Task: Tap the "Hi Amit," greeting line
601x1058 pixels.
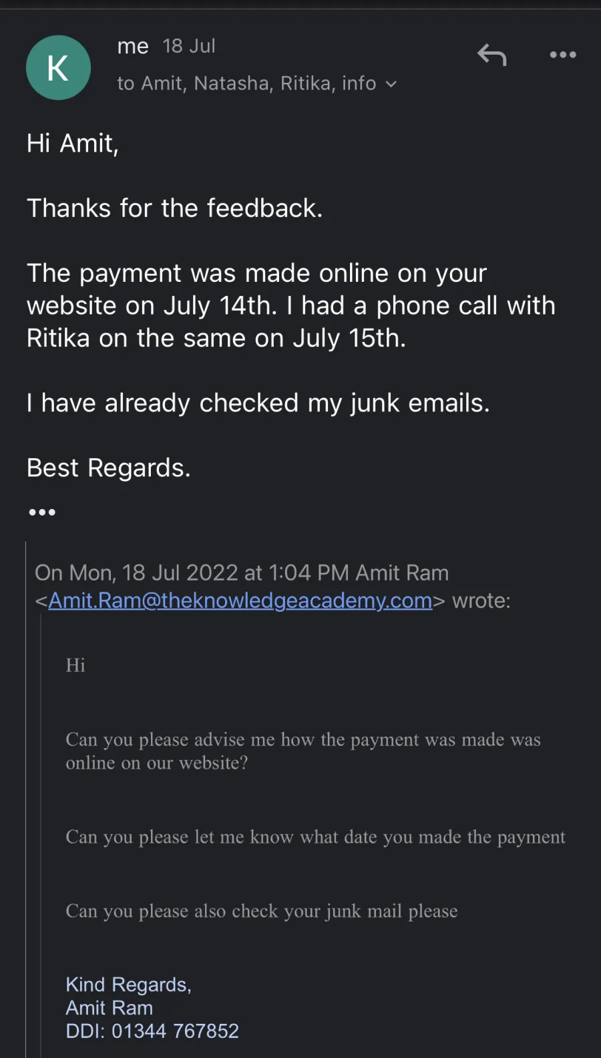Action: 73,144
